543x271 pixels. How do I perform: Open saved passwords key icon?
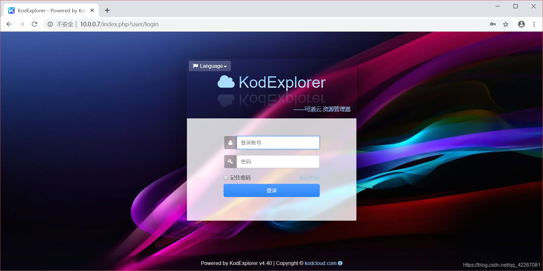(493, 24)
